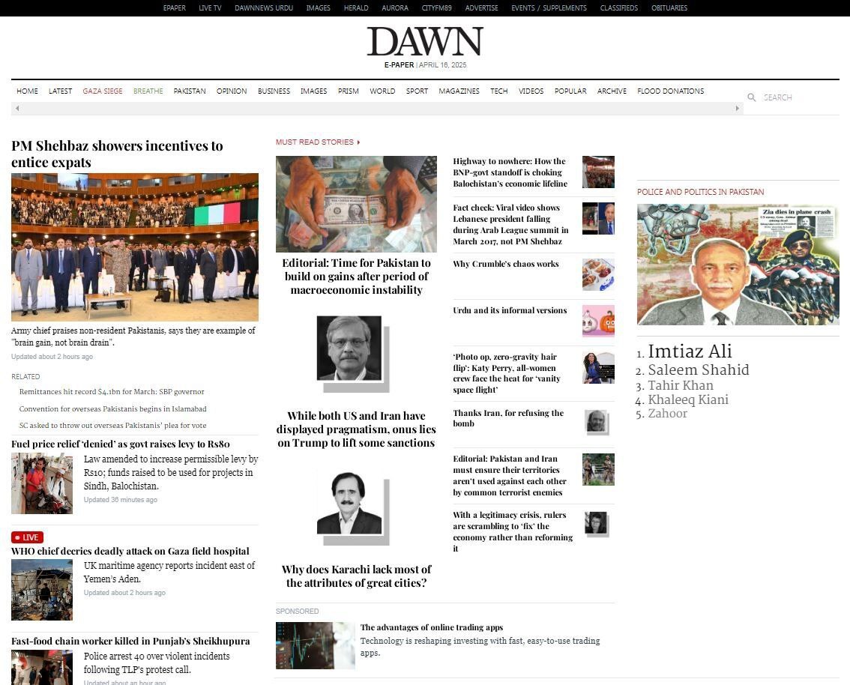Open Highway to nowhere story
Viewport: 850px width, 685px height.
click(510, 172)
